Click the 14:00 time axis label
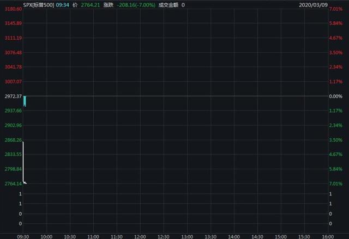349x239 pixels. click(x=234, y=237)
